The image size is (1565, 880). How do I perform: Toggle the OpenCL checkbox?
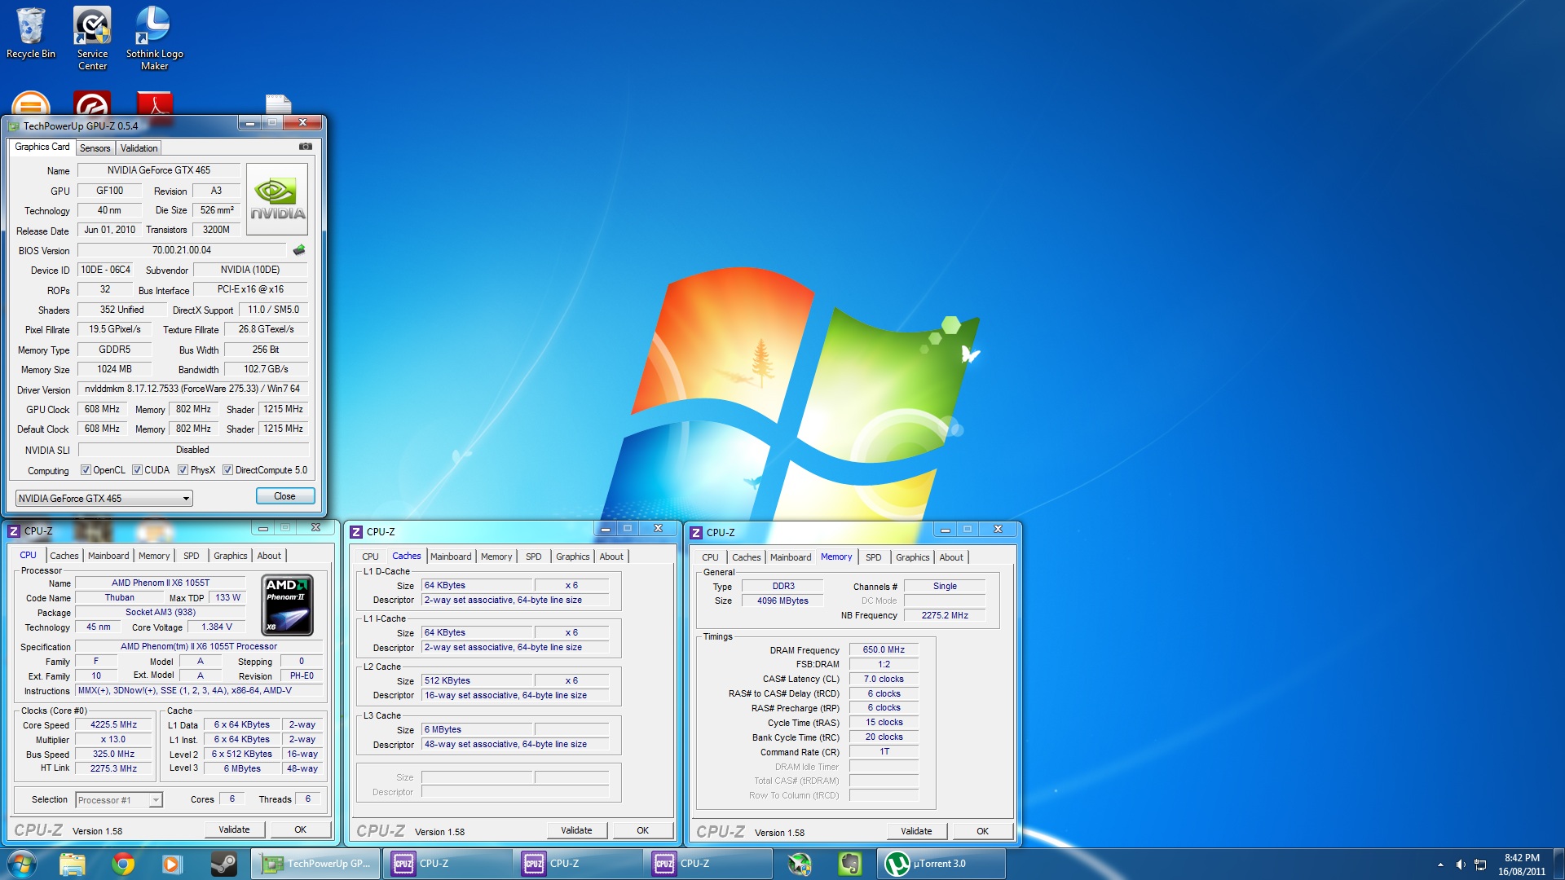coord(86,470)
